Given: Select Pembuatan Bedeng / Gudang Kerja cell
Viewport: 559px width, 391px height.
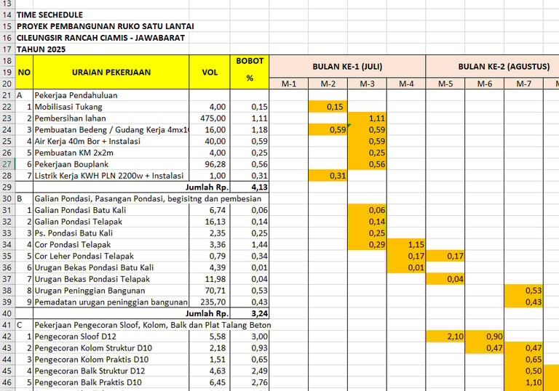Looking at the screenshot, I should [111, 129].
